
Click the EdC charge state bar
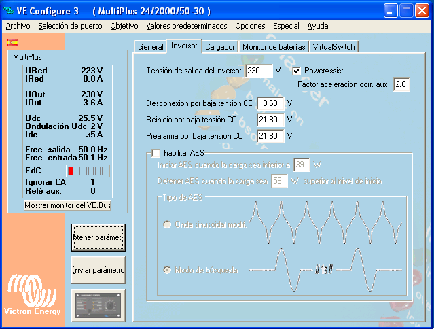[88, 171]
